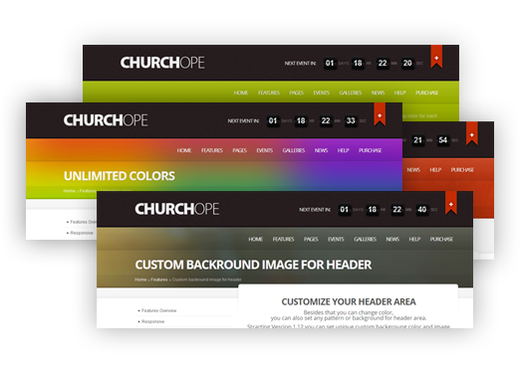The width and height of the screenshot is (520, 374).
Task: Click countdown seconds value 40 in front window
Action: [x=422, y=210]
